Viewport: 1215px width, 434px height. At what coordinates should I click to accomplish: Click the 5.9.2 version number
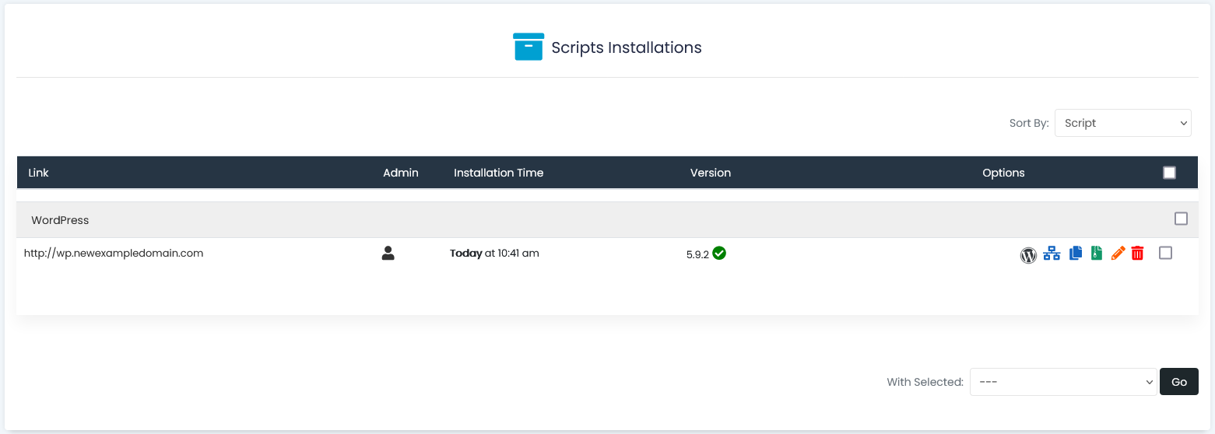pos(697,254)
